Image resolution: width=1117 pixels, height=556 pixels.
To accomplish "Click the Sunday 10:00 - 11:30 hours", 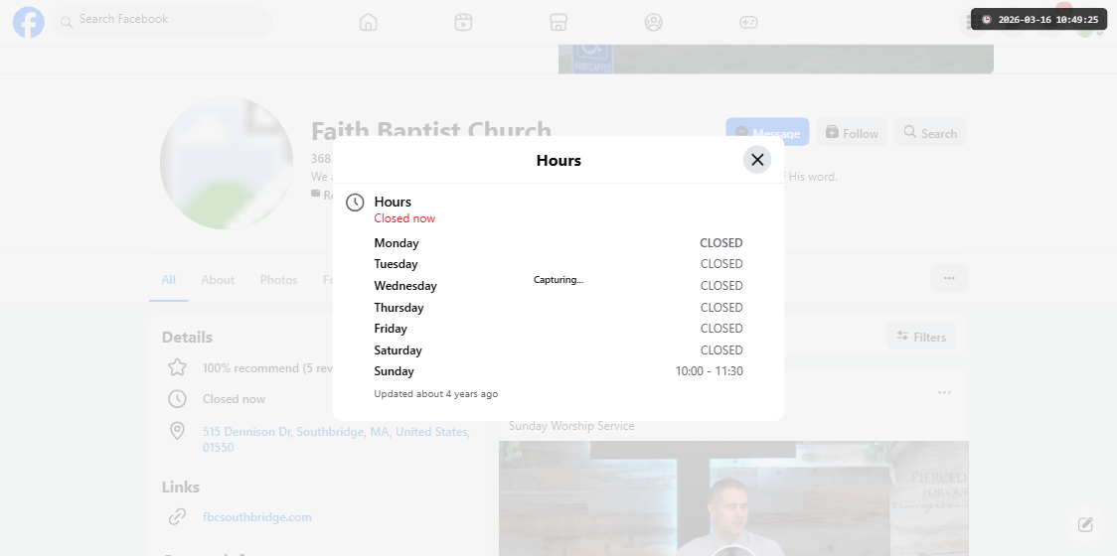I will [x=709, y=371].
